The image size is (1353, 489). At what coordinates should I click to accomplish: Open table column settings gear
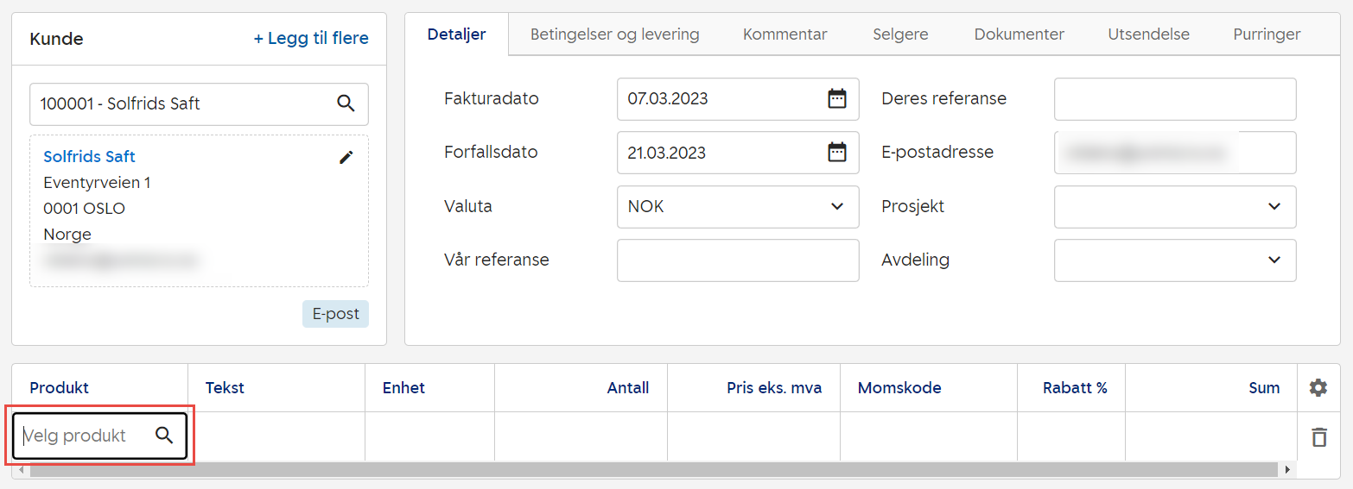pos(1318,388)
